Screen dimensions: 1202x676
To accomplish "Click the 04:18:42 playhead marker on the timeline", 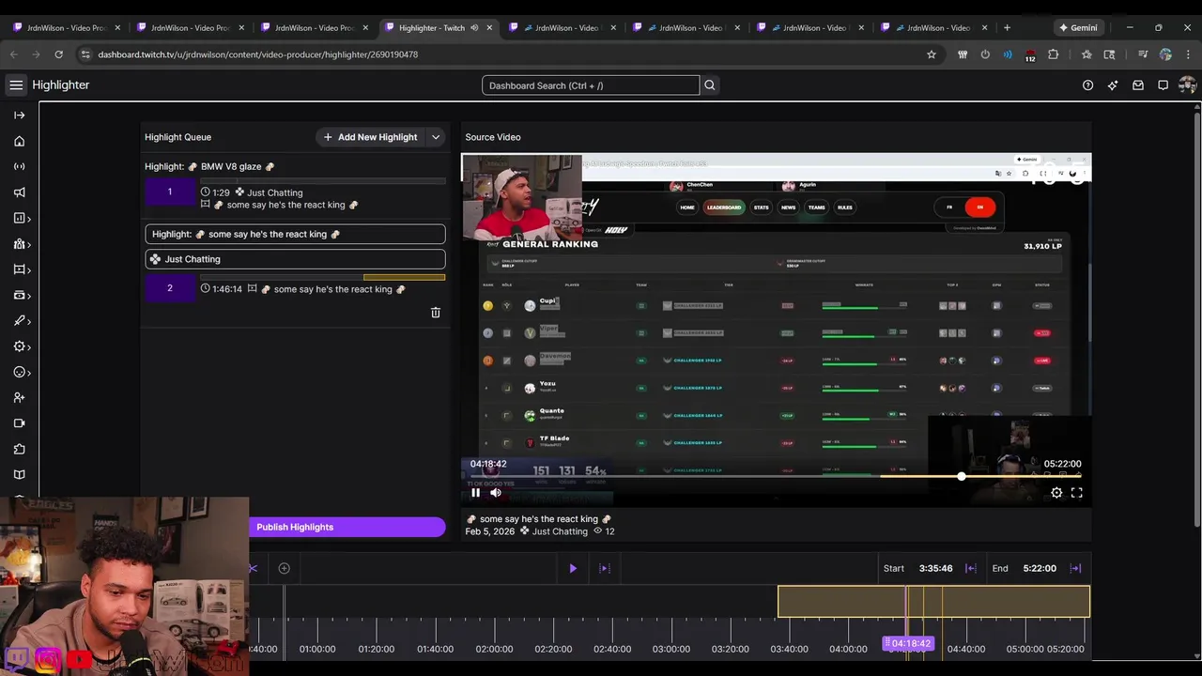I will tap(909, 643).
